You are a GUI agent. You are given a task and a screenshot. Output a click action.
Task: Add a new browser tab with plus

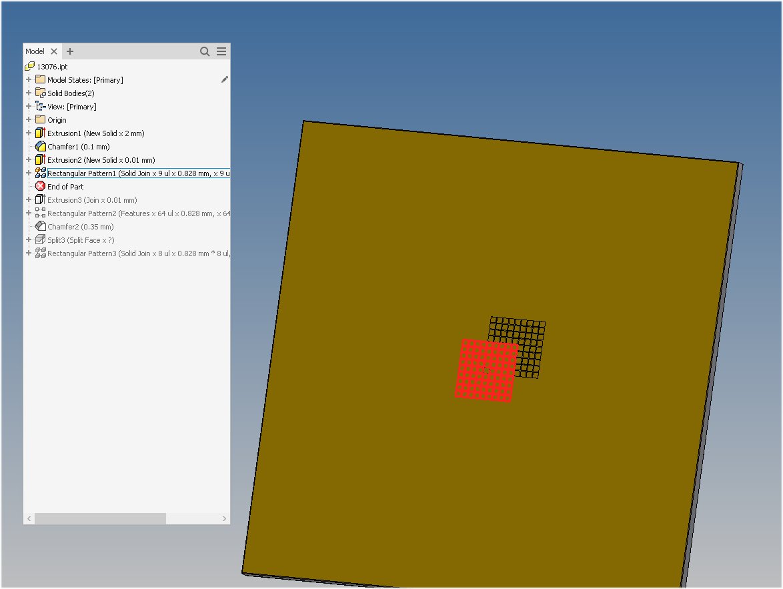(x=69, y=51)
